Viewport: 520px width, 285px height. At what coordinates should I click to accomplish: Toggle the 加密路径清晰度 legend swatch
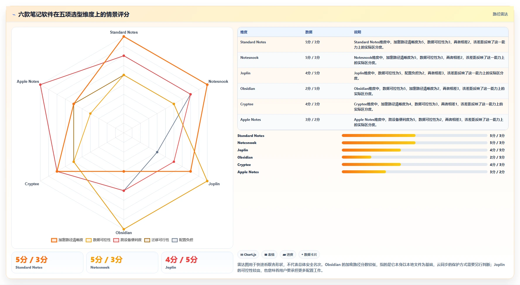coord(54,240)
